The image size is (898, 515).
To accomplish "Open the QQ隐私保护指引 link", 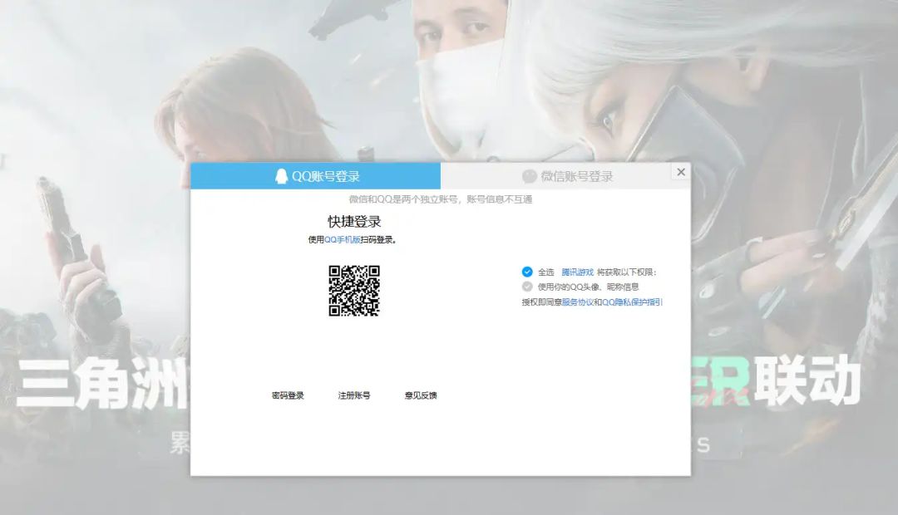I will click(632, 302).
